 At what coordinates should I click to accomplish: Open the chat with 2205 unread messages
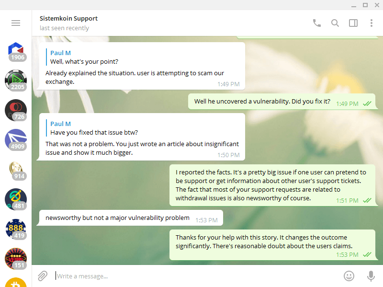pos(16,80)
